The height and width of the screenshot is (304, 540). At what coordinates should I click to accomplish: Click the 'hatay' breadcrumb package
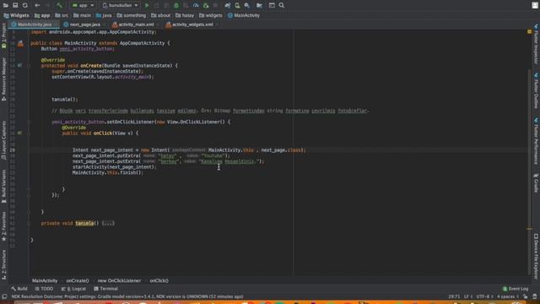pos(185,15)
